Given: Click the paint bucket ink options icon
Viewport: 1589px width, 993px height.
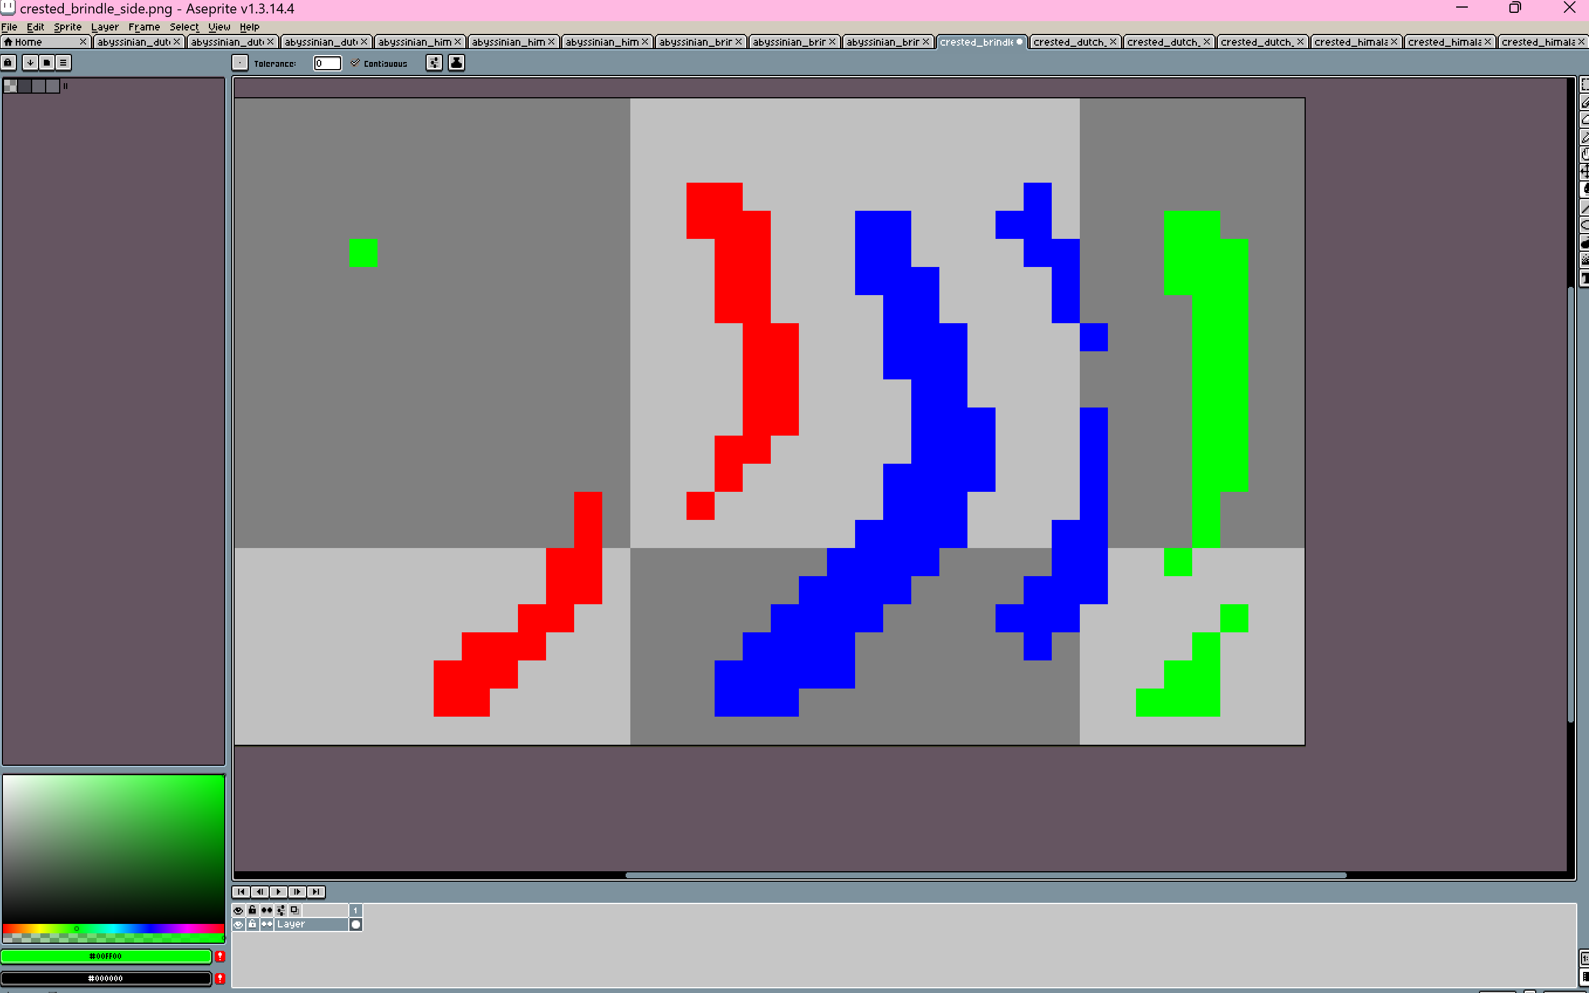Looking at the screenshot, I should coord(456,63).
